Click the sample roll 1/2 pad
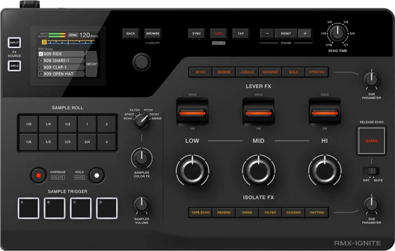The image size is (395, 251). (68, 124)
